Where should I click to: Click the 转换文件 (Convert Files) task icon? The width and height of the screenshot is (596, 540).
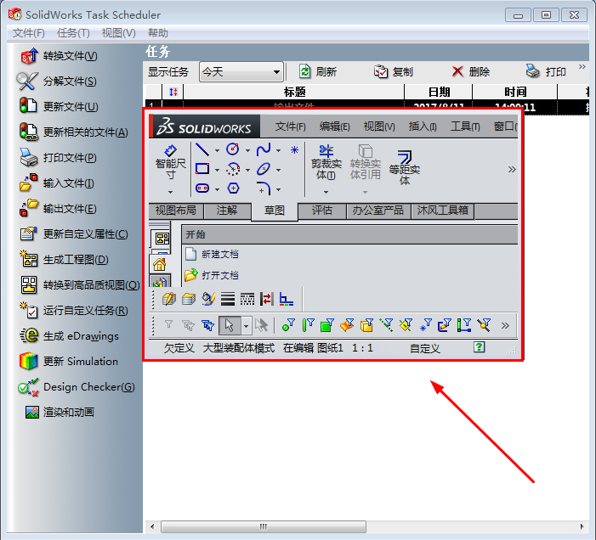click(x=29, y=56)
